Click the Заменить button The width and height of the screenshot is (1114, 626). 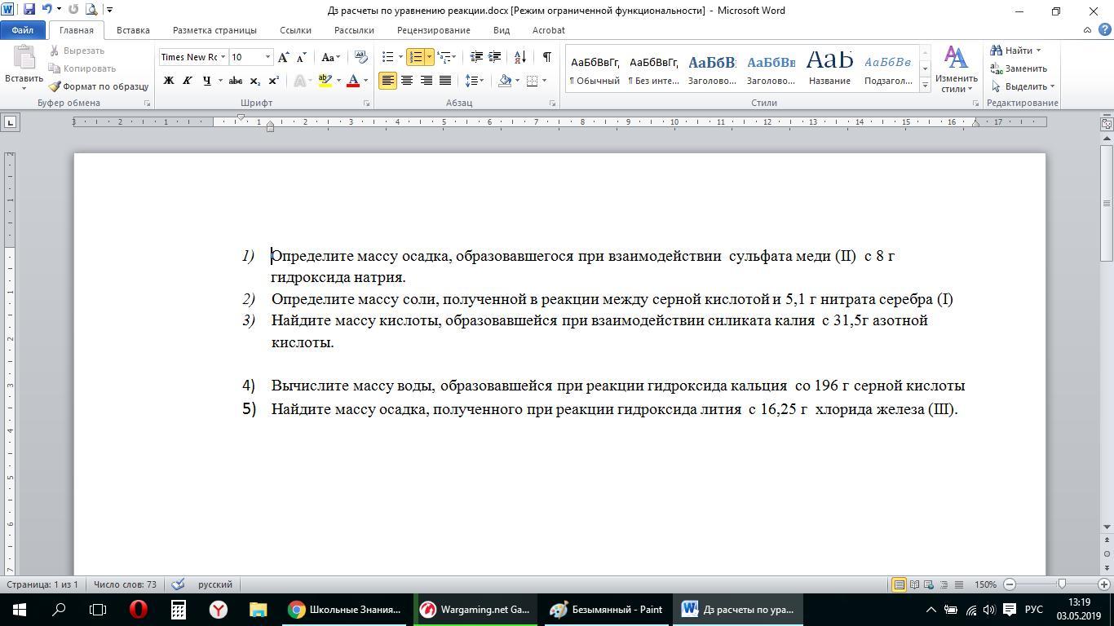1019,68
